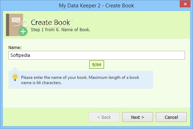Click the Create Book notebook icon
193x129 pixels.
click(17, 25)
